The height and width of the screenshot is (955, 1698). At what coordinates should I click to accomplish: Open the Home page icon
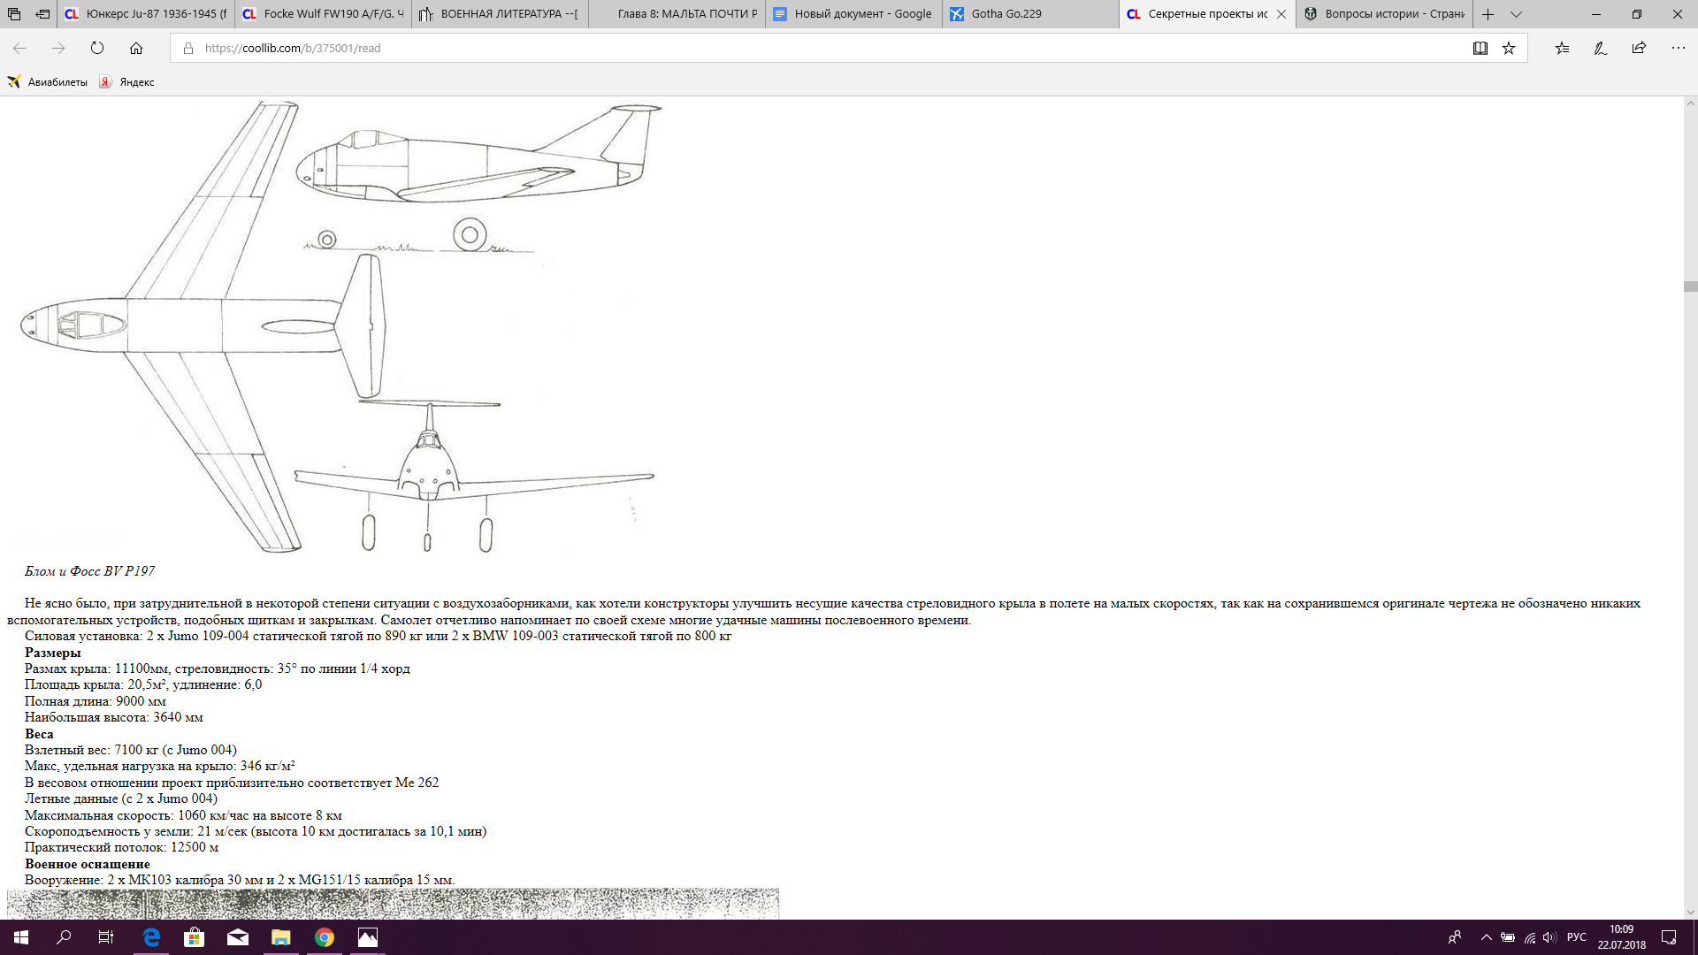point(136,48)
